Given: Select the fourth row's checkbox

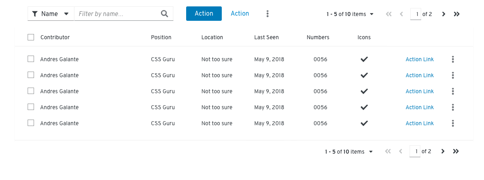Looking at the screenshot, I should tap(31, 107).
